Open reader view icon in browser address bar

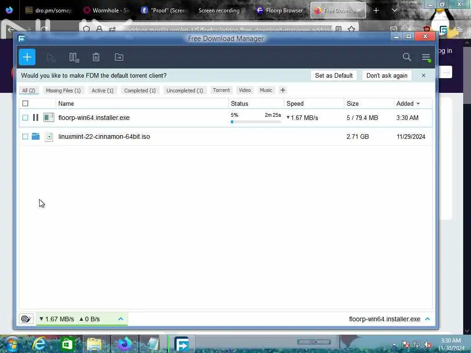point(339,29)
